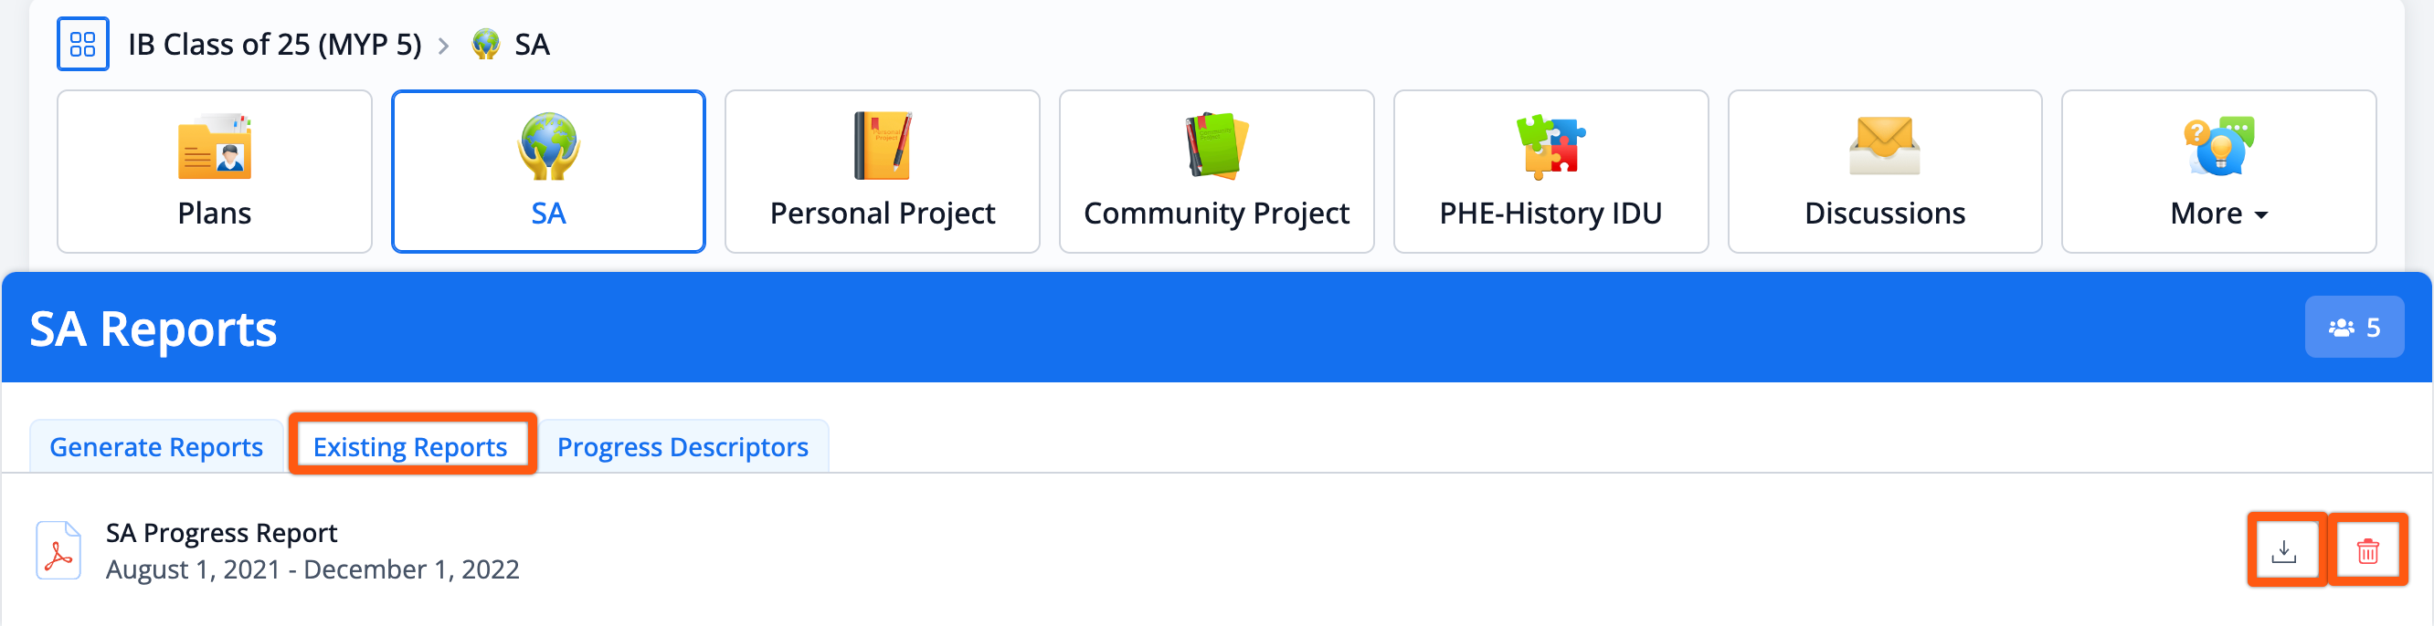The height and width of the screenshot is (626, 2434).
Task: Delete the SA Progress Report
Action: [2367, 550]
